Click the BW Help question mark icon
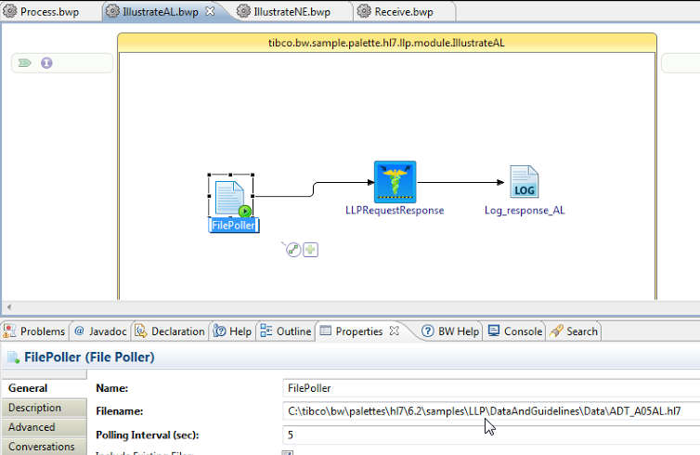The width and height of the screenshot is (700, 455). pos(428,331)
